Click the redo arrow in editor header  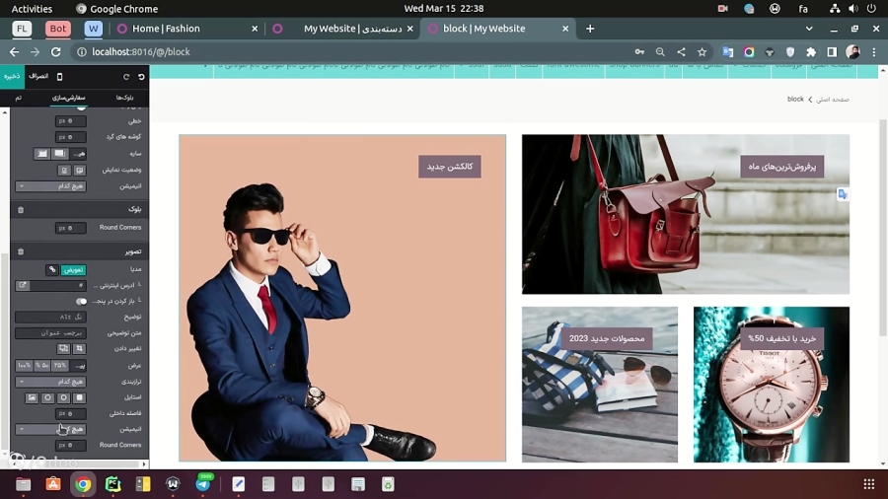pos(126,76)
